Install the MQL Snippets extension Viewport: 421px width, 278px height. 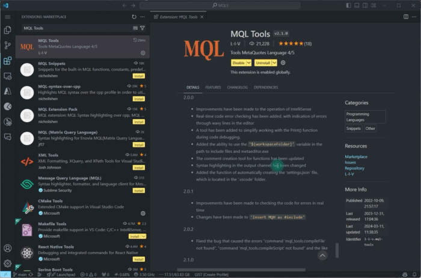[x=139, y=76]
